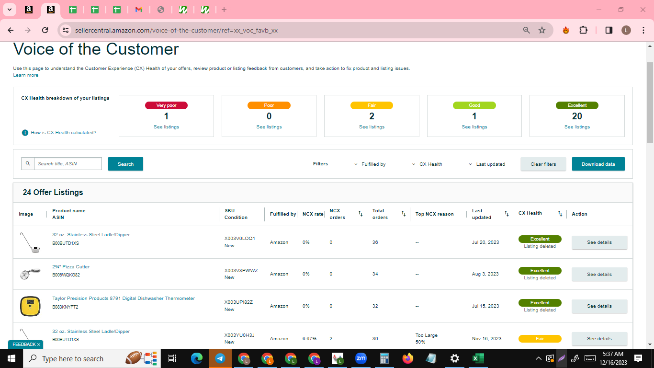The height and width of the screenshot is (368, 654).
Task: Go back with the browser back arrow
Action: click(x=11, y=30)
